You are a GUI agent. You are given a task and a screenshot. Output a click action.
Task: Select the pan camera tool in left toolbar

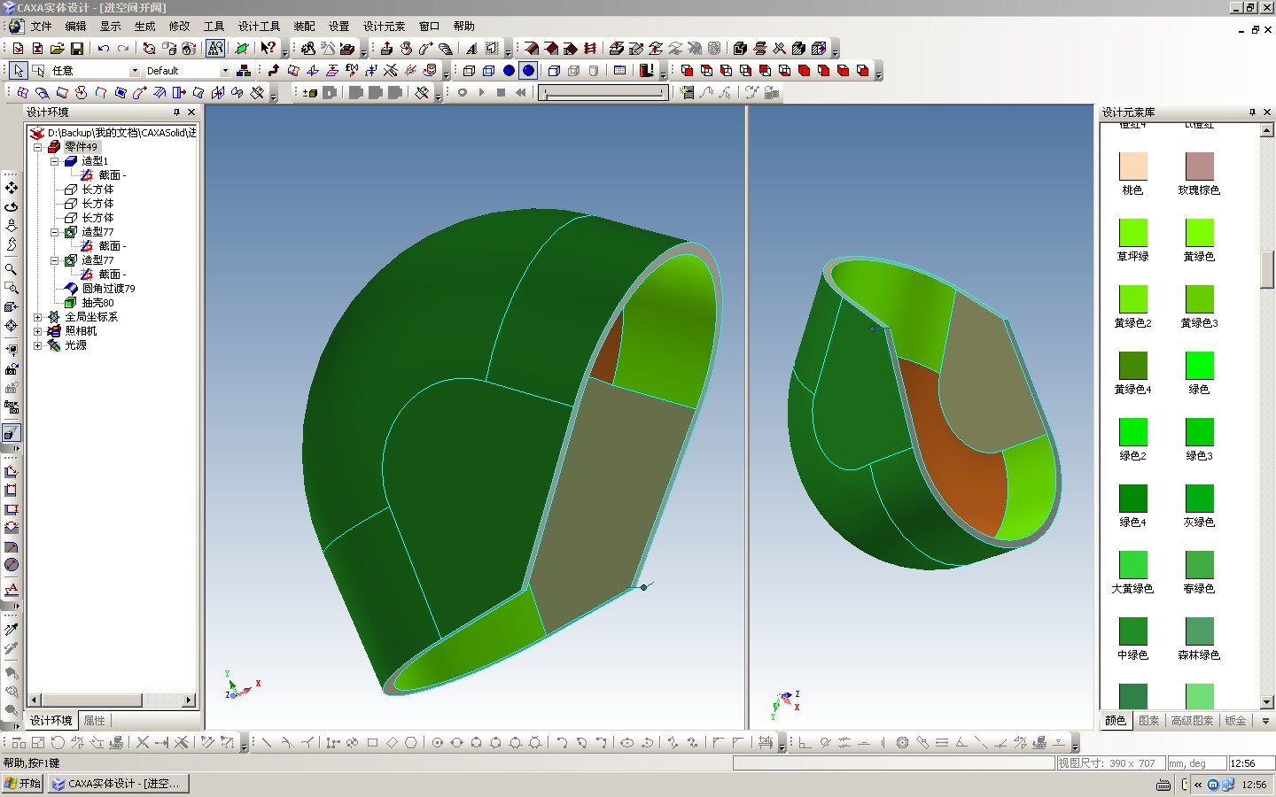(12, 188)
